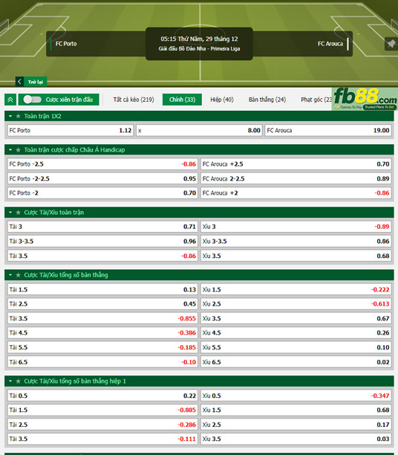
Task: Collapse the Tài/Xỉu tổng số bàn thắng section
Action: [10, 275]
